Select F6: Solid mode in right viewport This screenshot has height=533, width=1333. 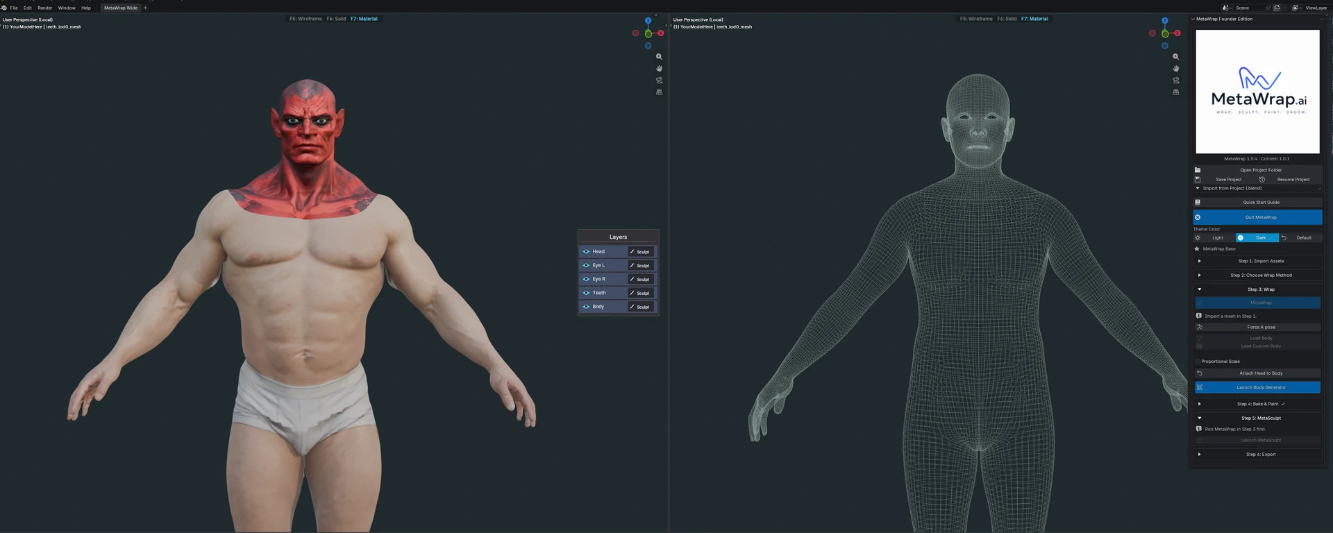pos(1007,19)
